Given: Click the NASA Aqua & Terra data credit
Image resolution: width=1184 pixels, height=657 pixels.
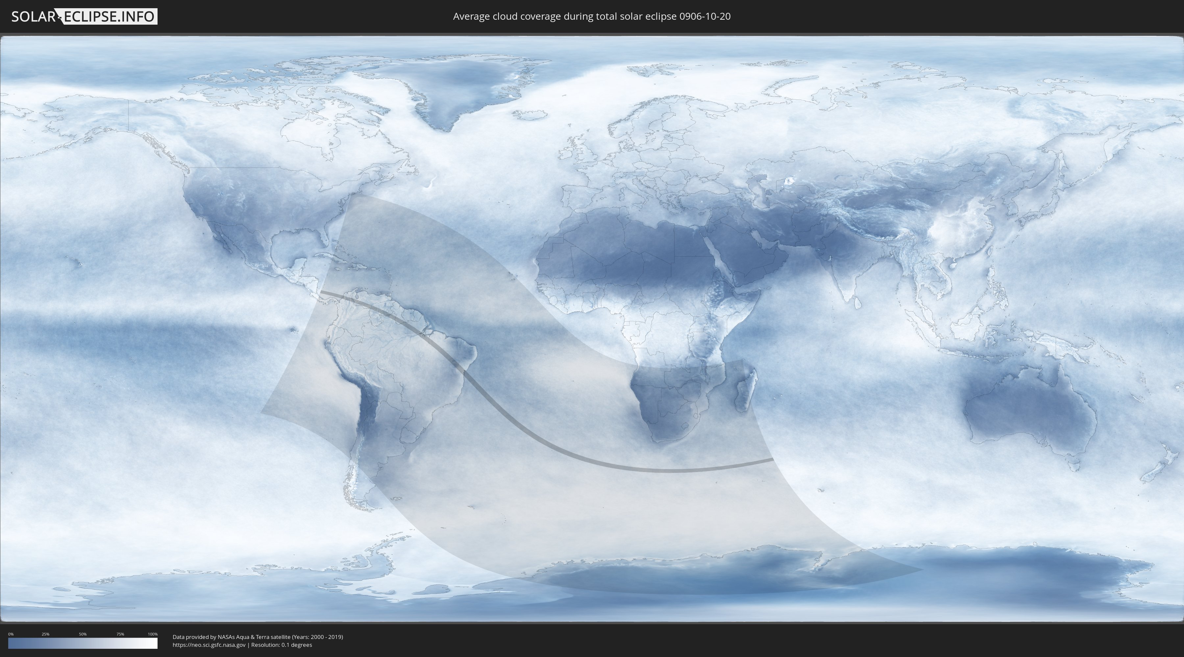Looking at the screenshot, I should pyautogui.click(x=258, y=637).
